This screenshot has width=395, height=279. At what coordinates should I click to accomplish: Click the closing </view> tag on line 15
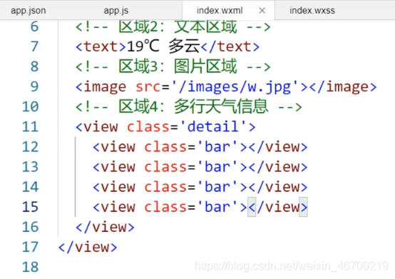tap(278, 207)
